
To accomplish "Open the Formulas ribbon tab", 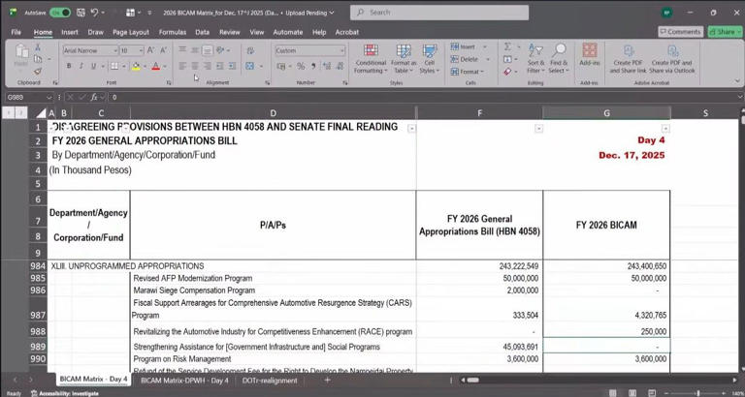I will 173,32.
